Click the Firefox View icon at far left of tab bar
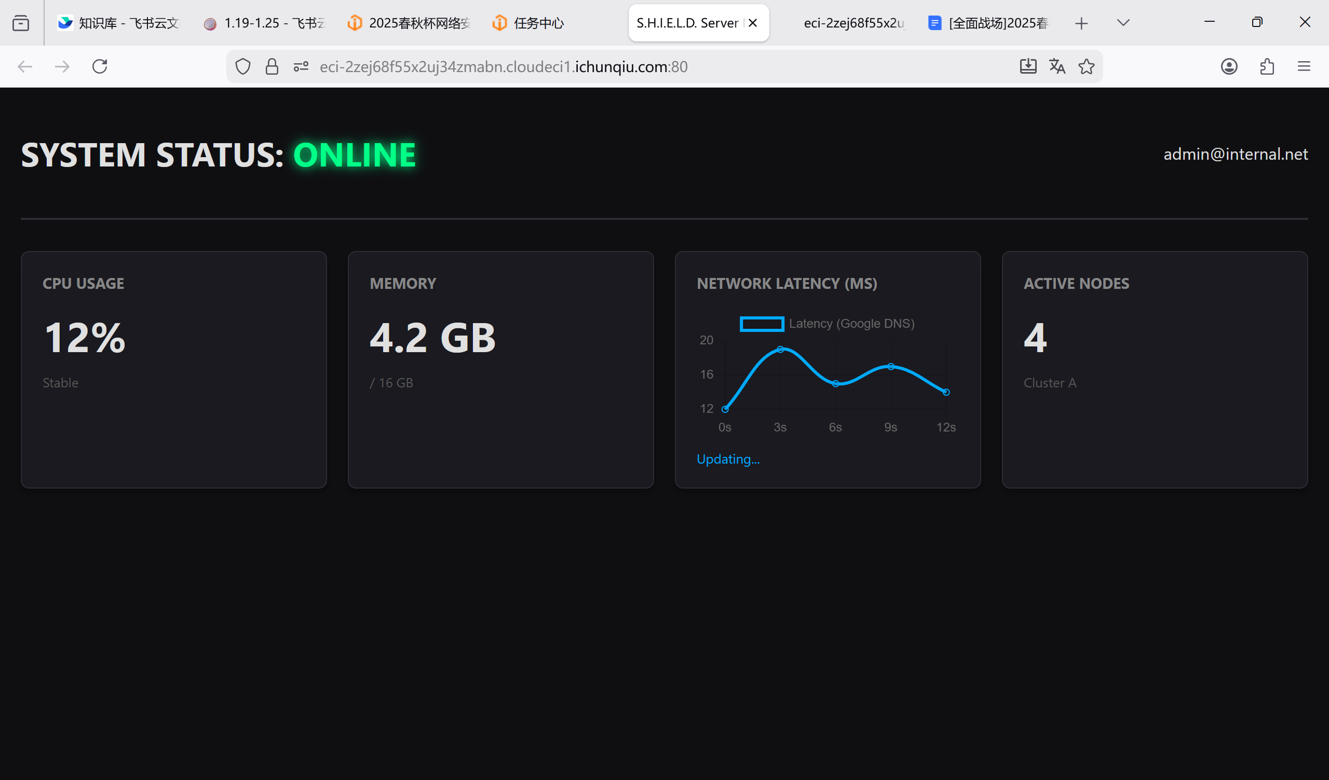Viewport: 1329px width, 780px height. [x=21, y=23]
